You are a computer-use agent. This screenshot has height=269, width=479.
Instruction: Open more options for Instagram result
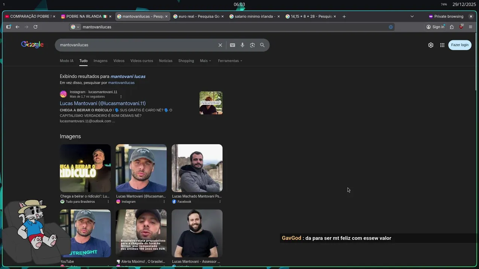coord(121,97)
